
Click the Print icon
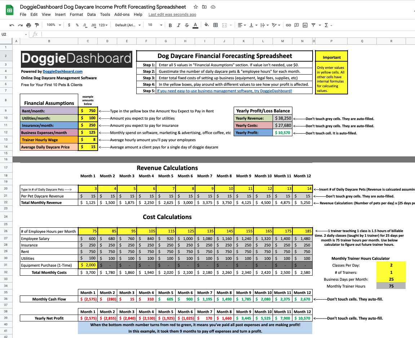(x=28, y=25)
